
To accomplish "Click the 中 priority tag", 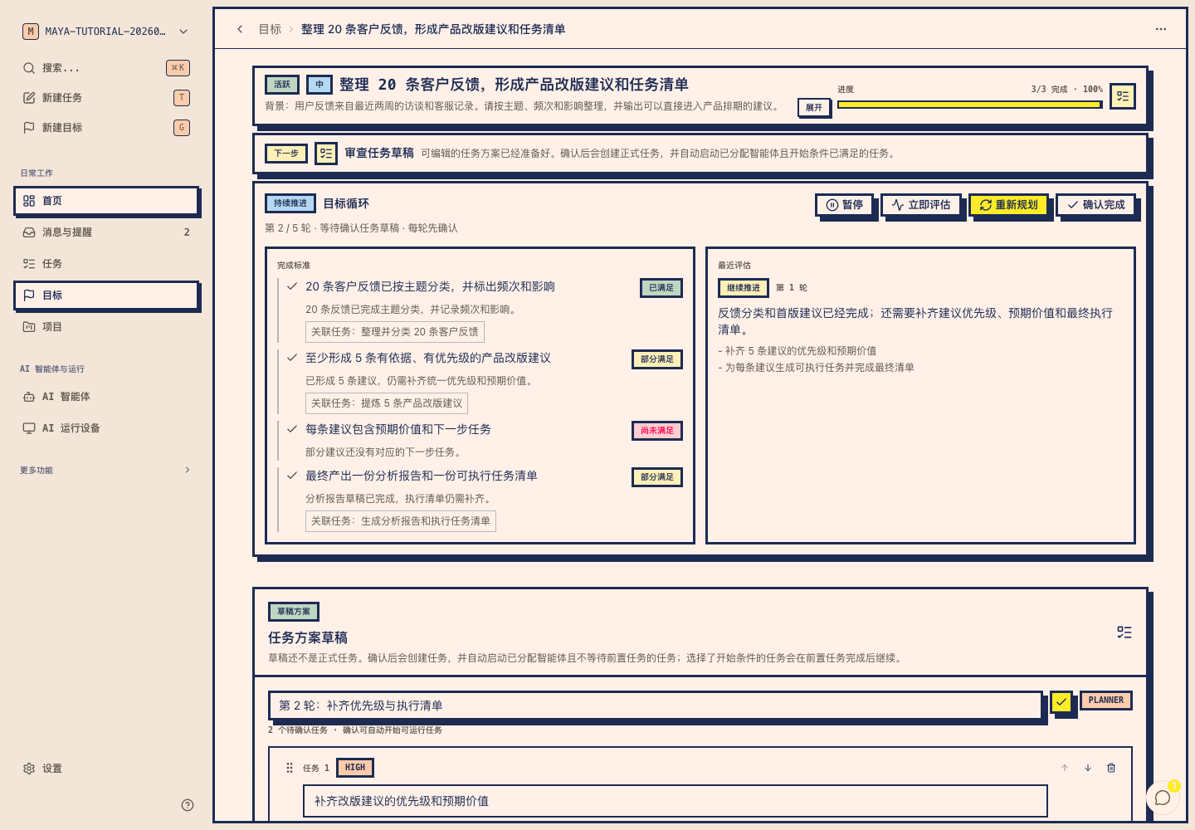I will pos(319,85).
